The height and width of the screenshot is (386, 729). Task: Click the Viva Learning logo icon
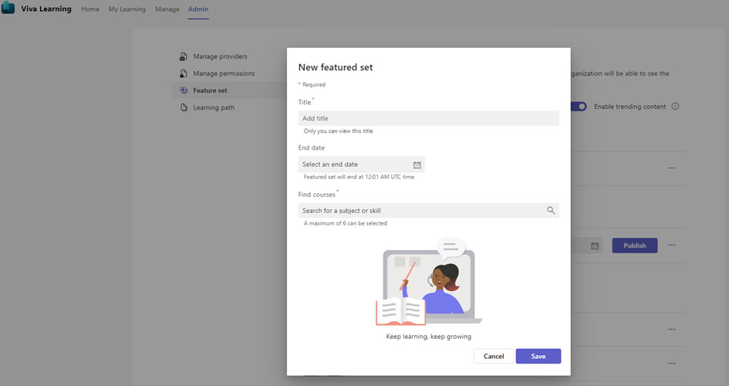8,9
